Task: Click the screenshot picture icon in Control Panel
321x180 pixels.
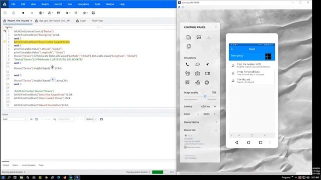Action: [199, 37]
